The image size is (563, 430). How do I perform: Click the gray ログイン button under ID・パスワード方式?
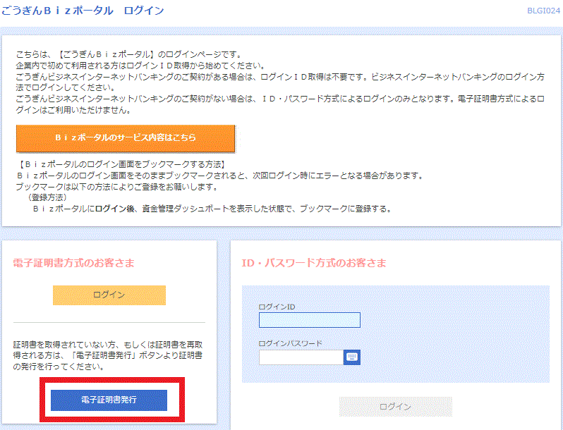click(395, 407)
